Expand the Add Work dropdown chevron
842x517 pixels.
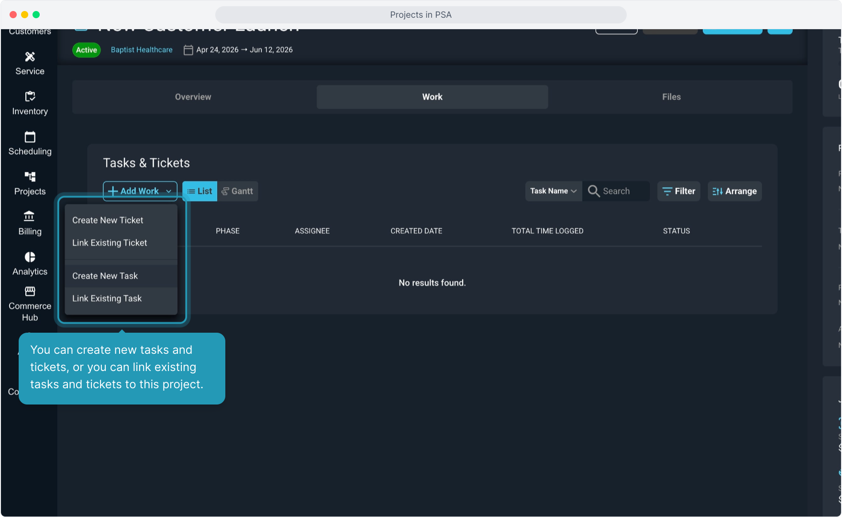(x=168, y=191)
